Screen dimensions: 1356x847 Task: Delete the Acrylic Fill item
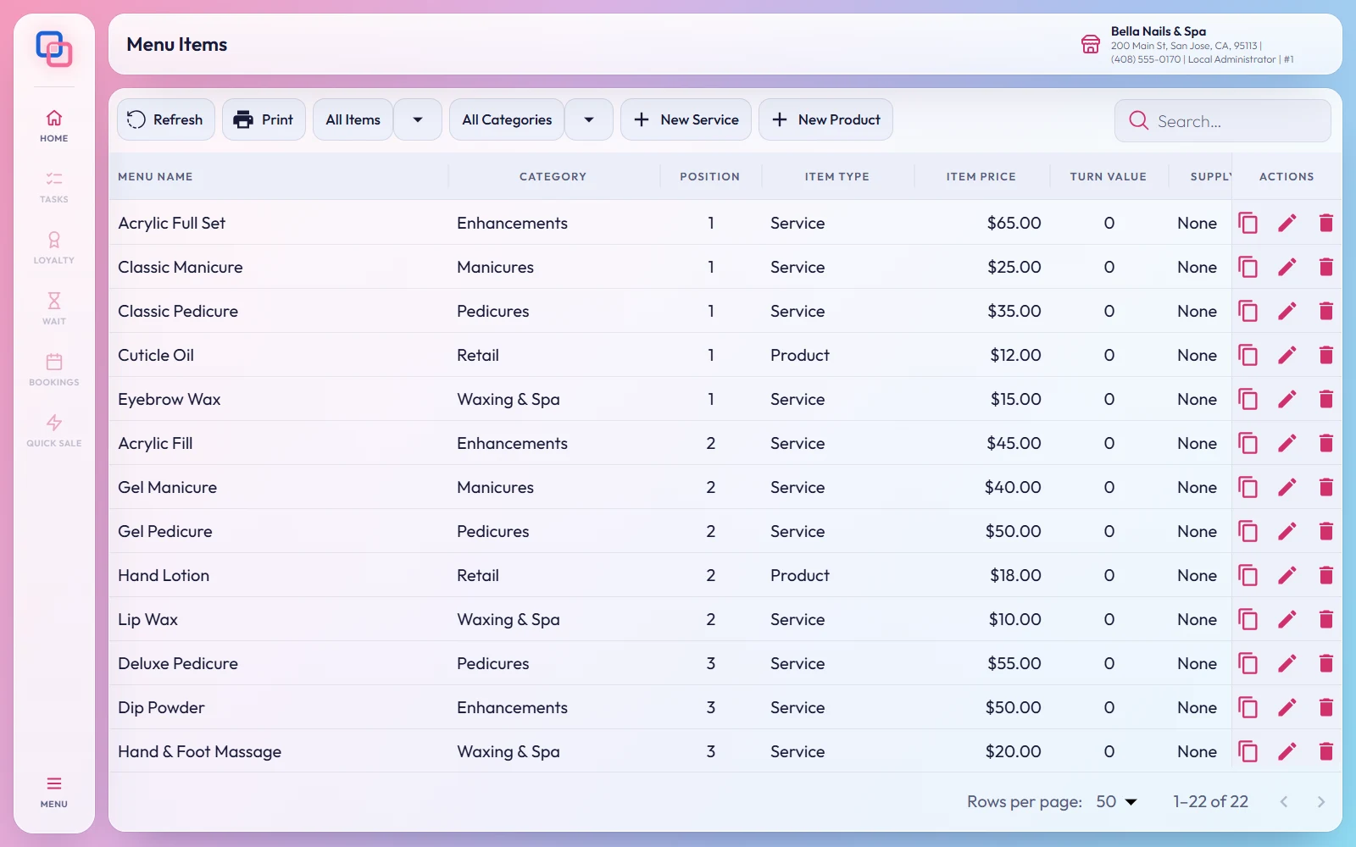click(x=1326, y=443)
